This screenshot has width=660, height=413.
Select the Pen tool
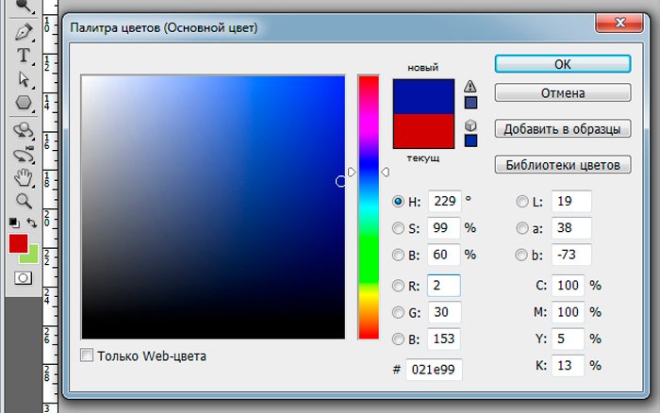click(24, 32)
